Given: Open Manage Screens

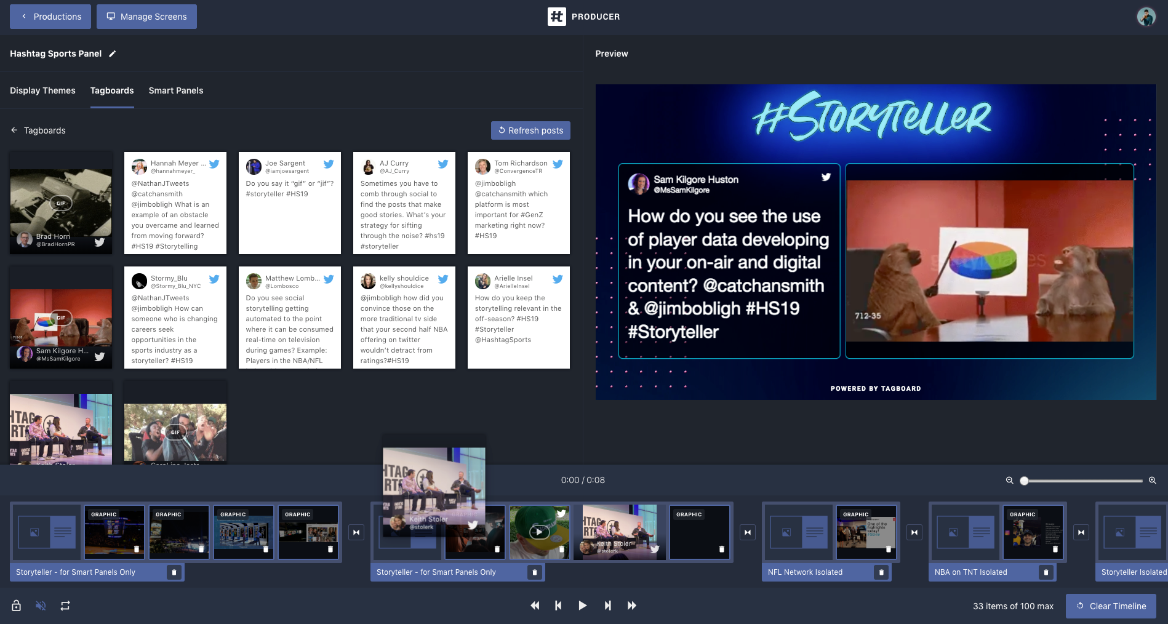Looking at the screenshot, I should coord(146,17).
